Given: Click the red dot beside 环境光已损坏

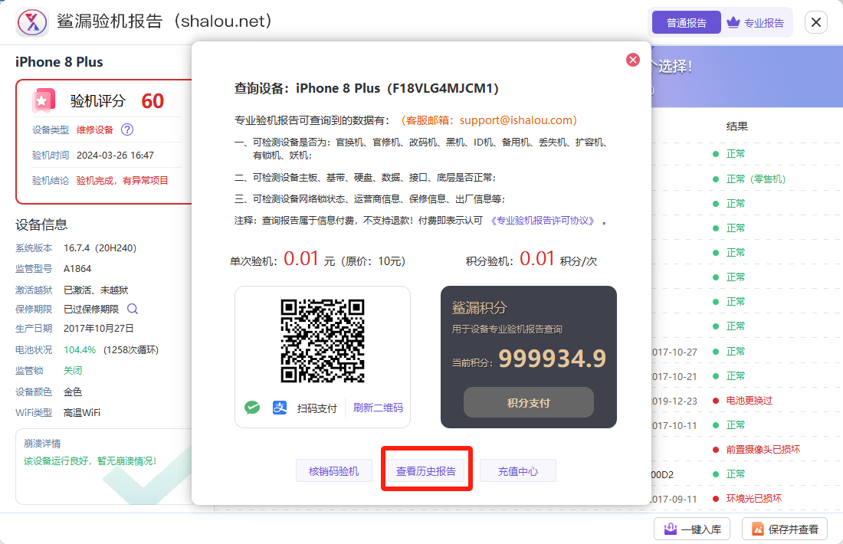Looking at the screenshot, I should (716, 498).
